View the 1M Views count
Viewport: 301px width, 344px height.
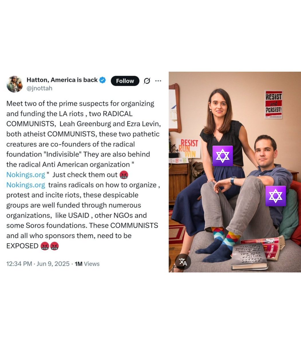coord(87,264)
